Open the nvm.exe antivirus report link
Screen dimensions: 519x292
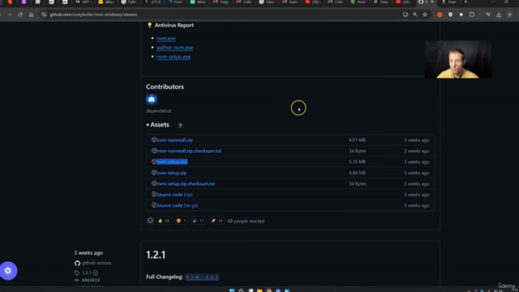point(165,38)
